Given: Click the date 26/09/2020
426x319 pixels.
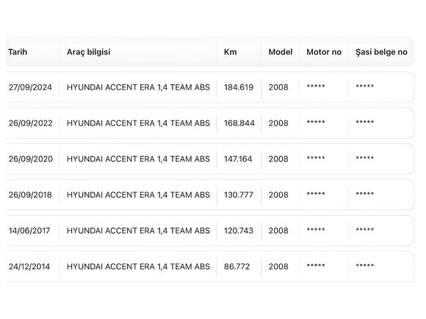Looking at the screenshot, I should pyautogui.click(x=30, y=159).
